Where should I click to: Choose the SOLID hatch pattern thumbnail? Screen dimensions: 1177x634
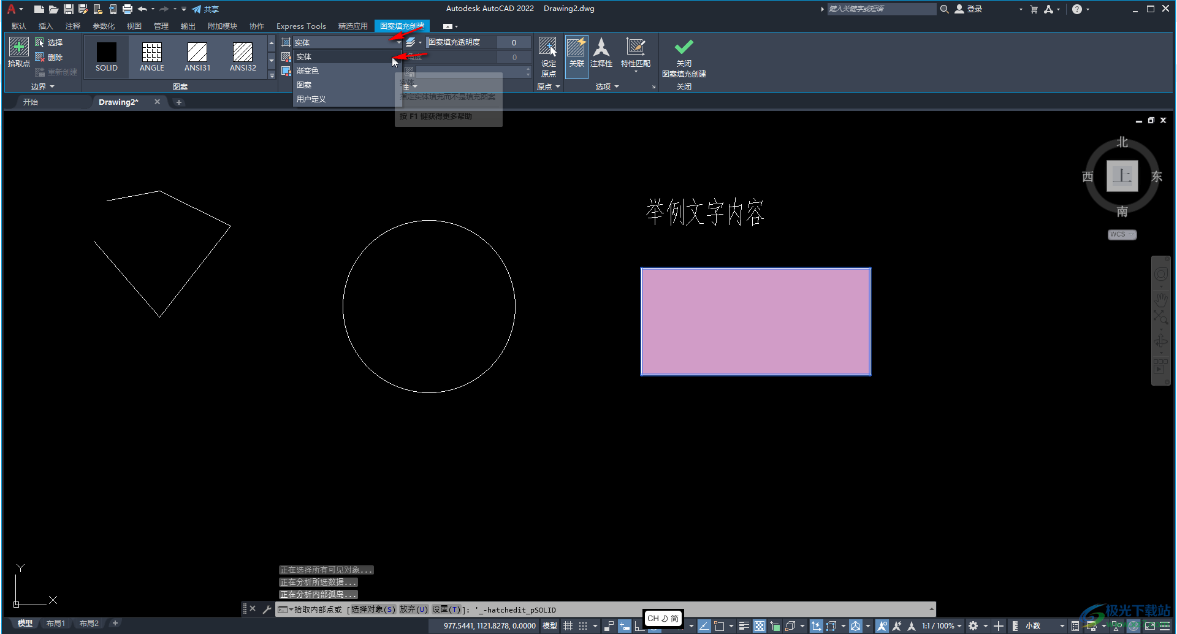106,56
